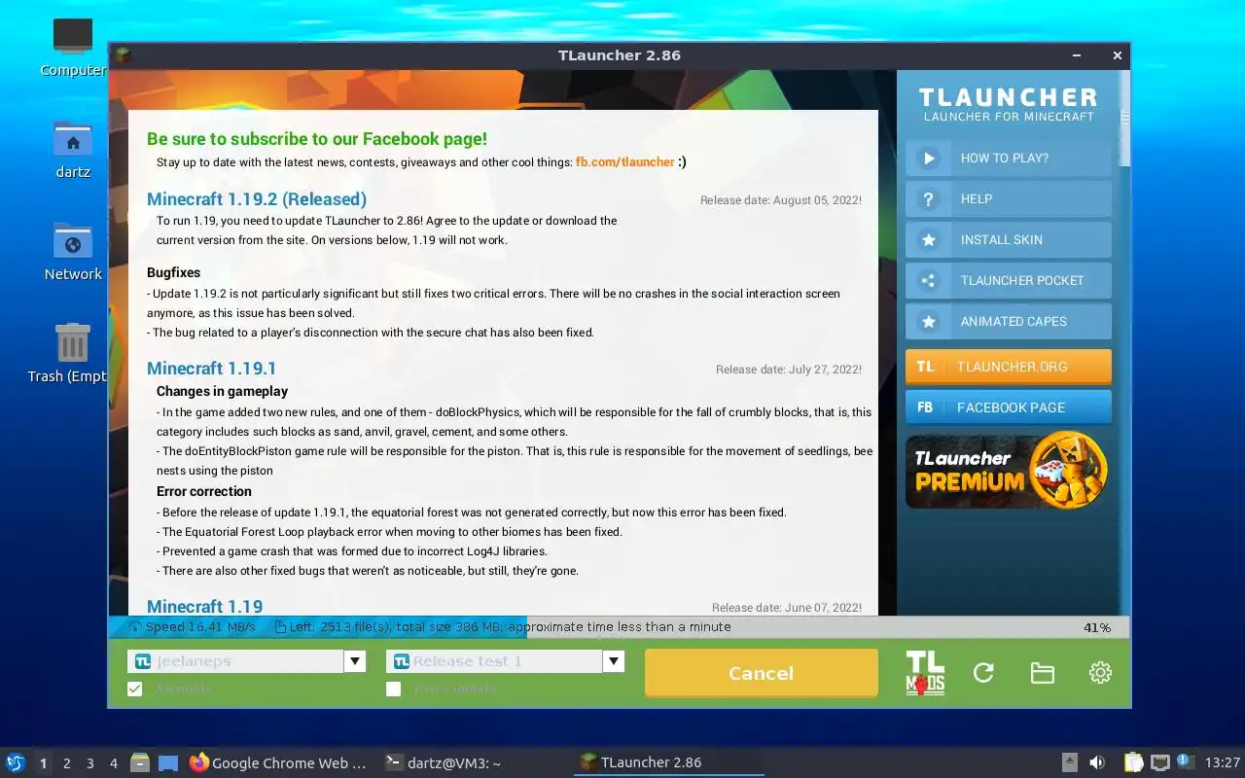Click the notification icon in system tray
Viewport: 1245px width, 778px height.
point(1185,761)
